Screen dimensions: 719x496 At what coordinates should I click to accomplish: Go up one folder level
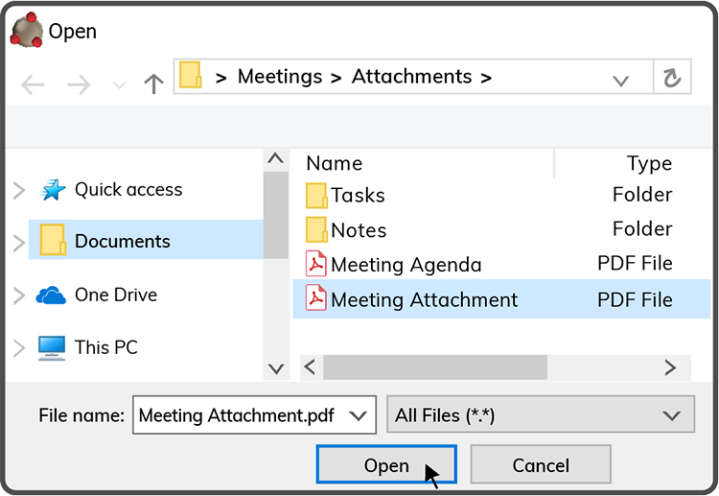[153, 84]
